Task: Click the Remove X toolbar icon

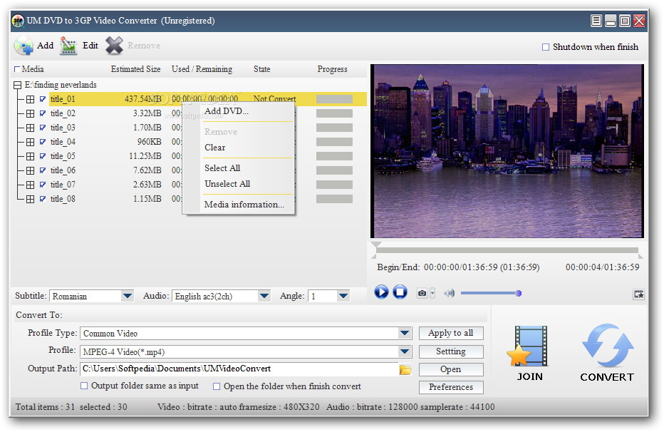Action: point(114,46)
